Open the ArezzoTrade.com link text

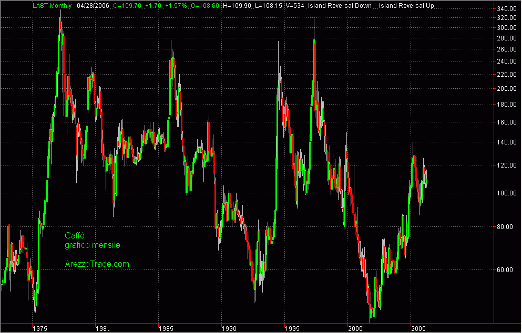tap(97, 264)
